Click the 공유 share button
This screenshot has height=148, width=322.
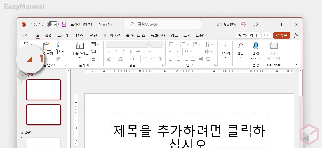[x=281, y=35]
